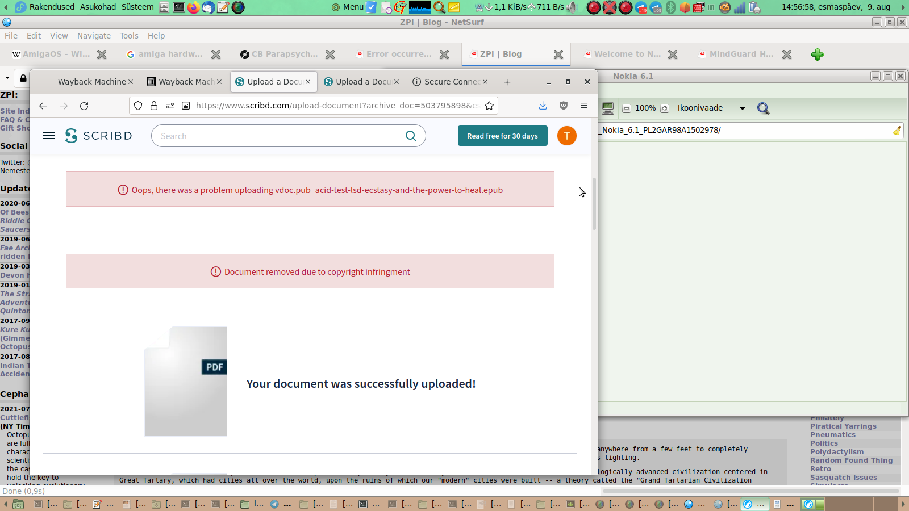Open the Süsteem system menu
Screen dimensions: 909x511
coord(137,7)
